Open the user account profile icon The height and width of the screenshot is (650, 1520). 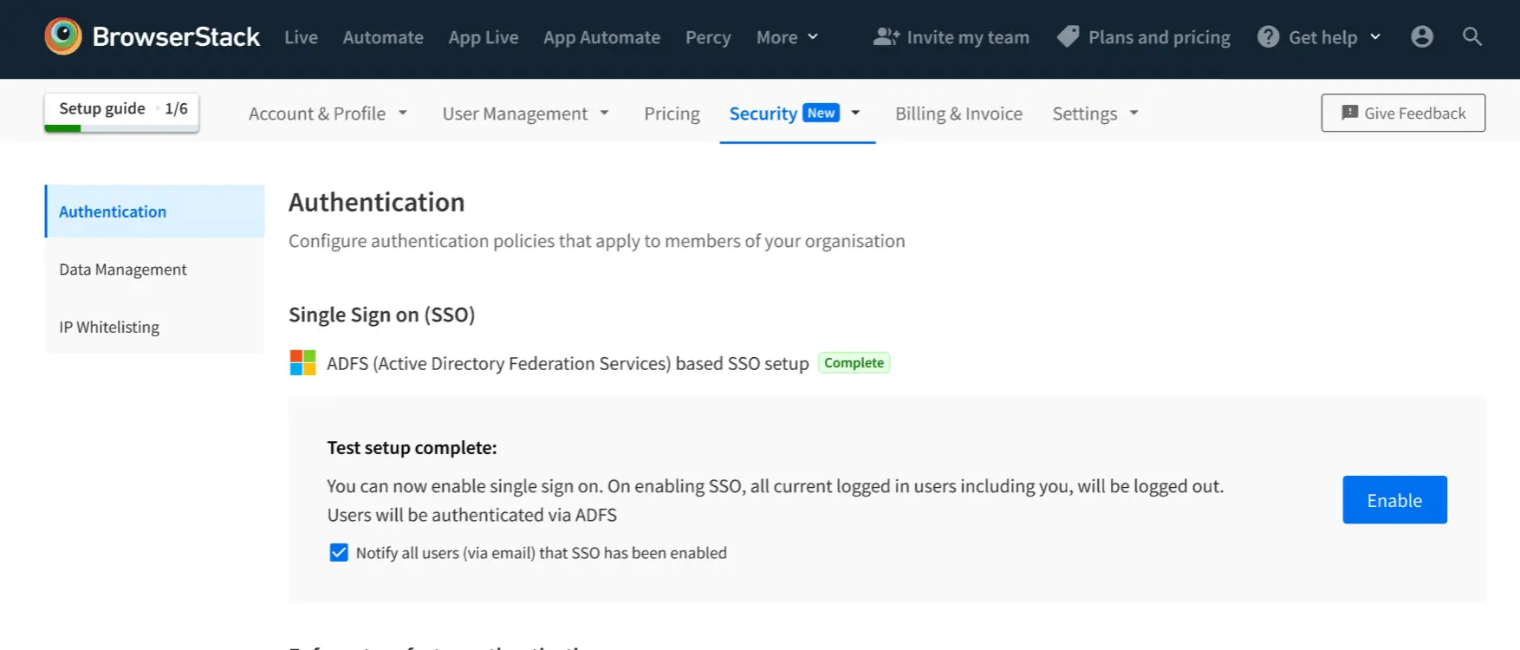tap(1421, 36)
